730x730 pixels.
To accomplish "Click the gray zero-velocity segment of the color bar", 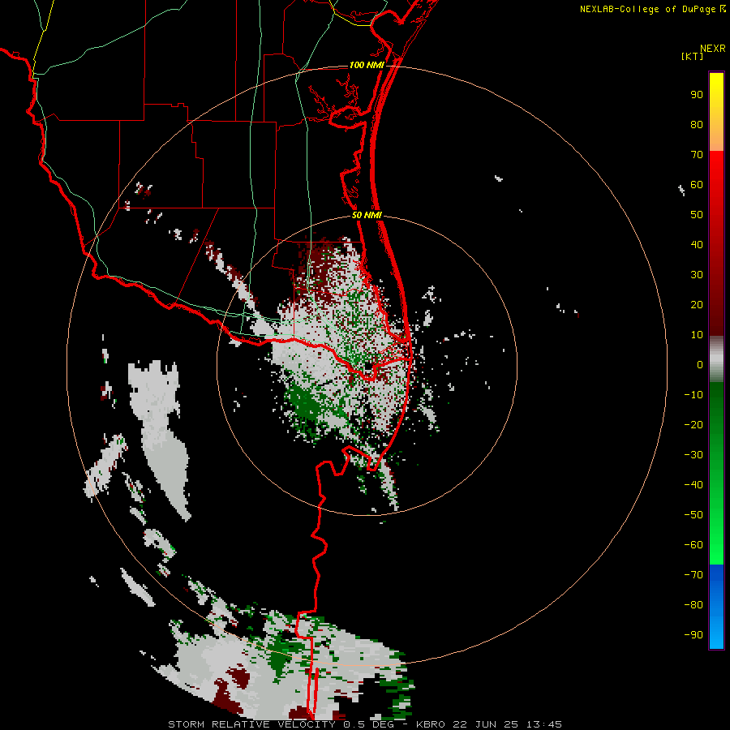I will (716, 359).
